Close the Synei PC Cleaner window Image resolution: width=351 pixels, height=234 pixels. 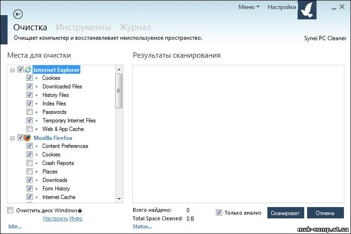(342, 7)
